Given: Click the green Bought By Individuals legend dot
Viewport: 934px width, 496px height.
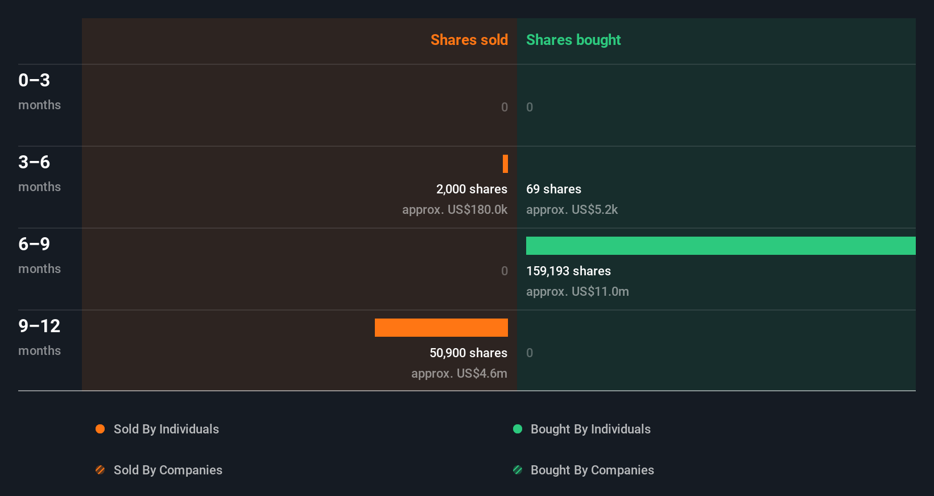Looking at the screenshot, I should (x=518, y=429).
